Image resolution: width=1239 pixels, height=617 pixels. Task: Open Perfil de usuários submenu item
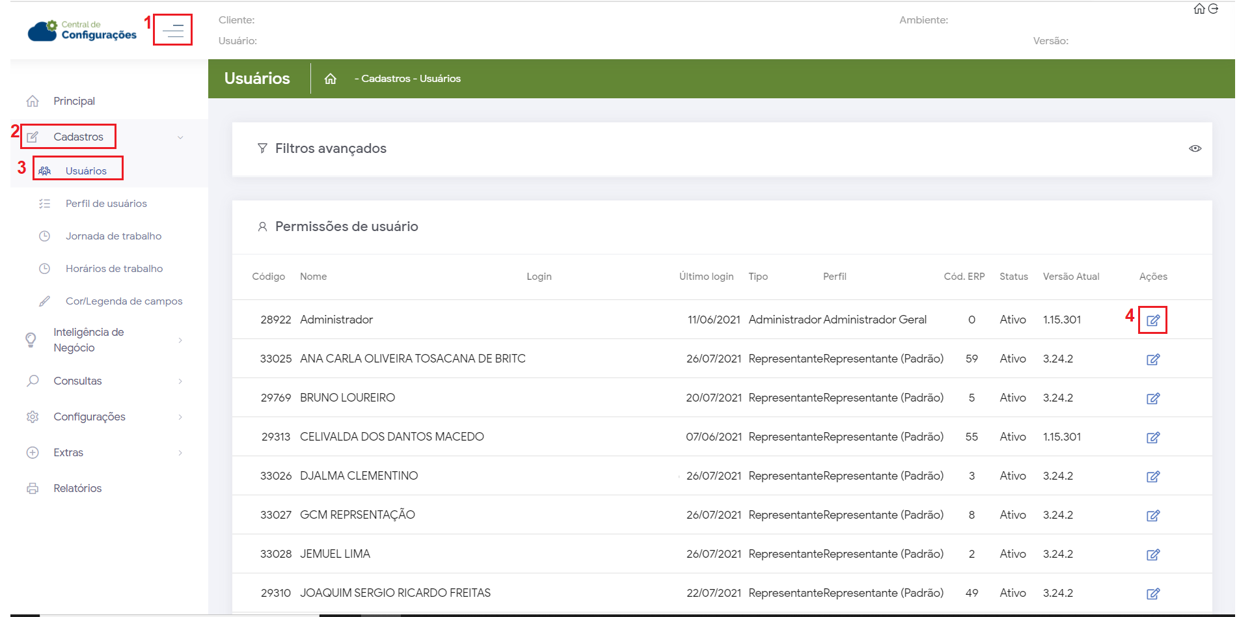(106, 204)
